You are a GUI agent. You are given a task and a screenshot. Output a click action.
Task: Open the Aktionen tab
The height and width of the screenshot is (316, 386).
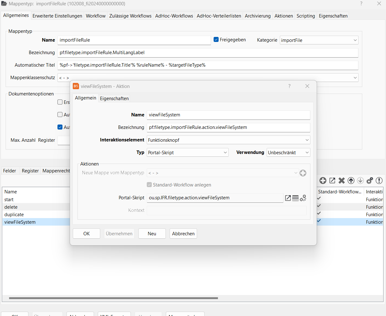point(284,16)
